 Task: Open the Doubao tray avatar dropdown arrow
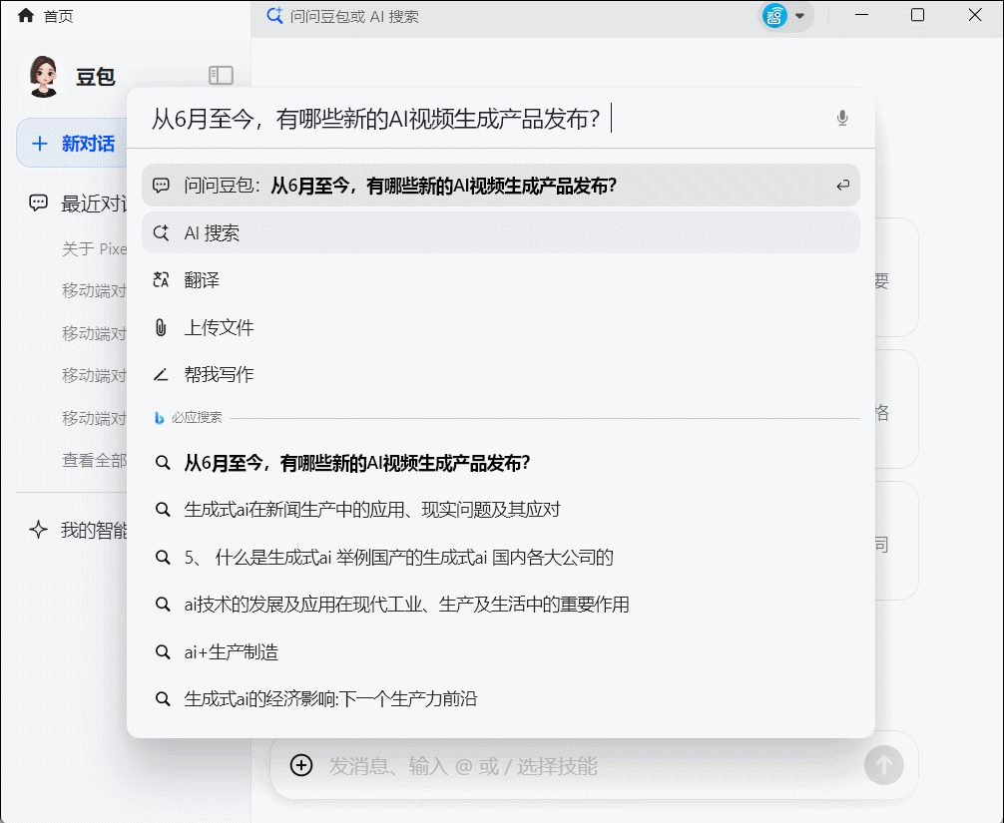coord(800,16)
